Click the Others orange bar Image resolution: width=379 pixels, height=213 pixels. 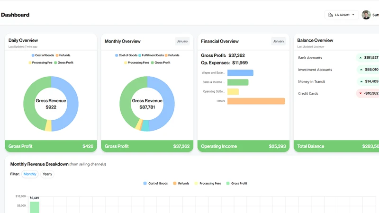(256, 101)
